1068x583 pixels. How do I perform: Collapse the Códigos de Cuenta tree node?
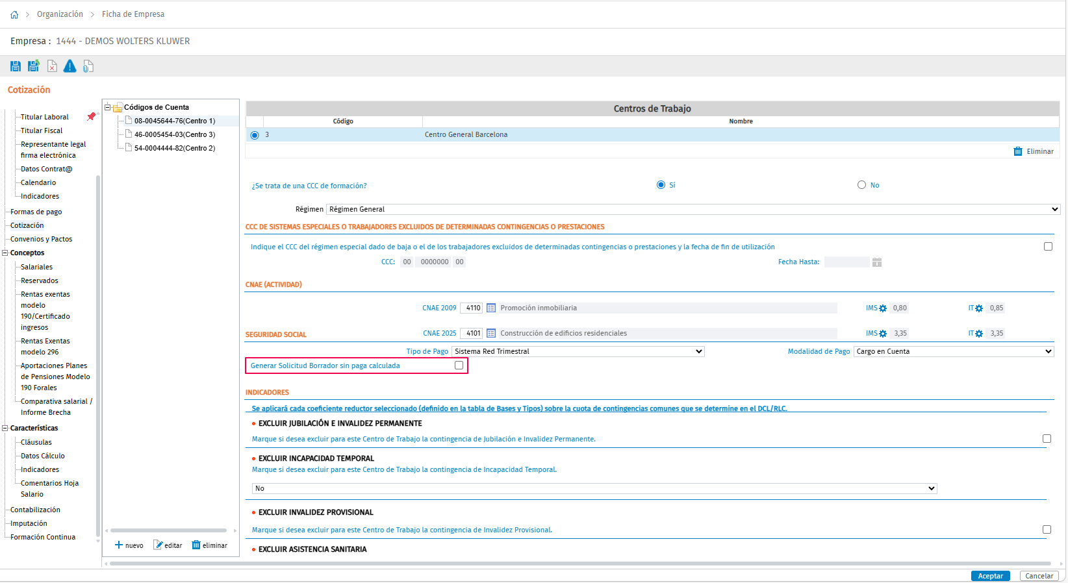pyautogui.click(x=108, y=107)
